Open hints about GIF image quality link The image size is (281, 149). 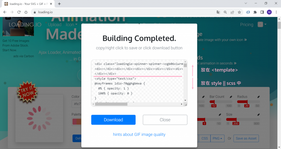pyautogui.click(x=139, y=134)
